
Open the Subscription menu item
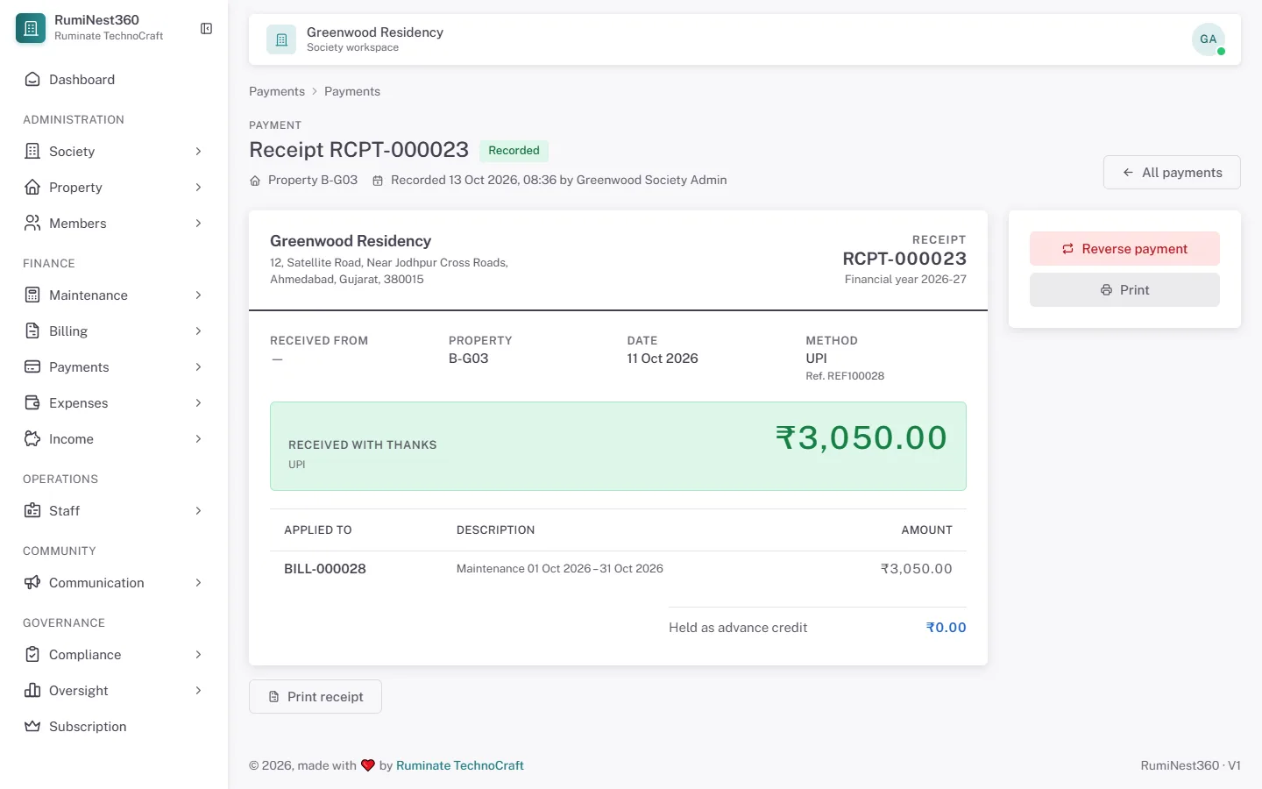coord(114,727)
